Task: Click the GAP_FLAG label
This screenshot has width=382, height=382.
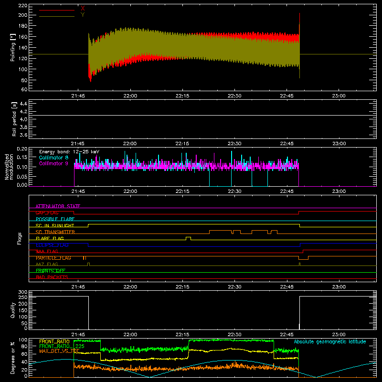Action: [47, 212]
